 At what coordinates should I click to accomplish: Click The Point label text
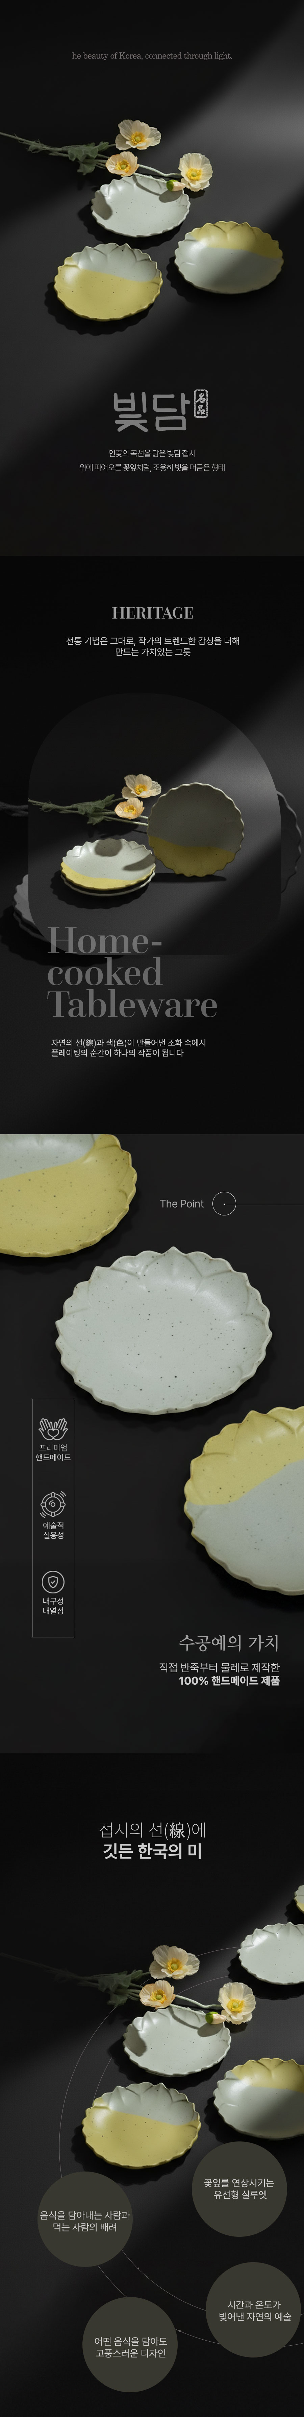[182, 1204]
